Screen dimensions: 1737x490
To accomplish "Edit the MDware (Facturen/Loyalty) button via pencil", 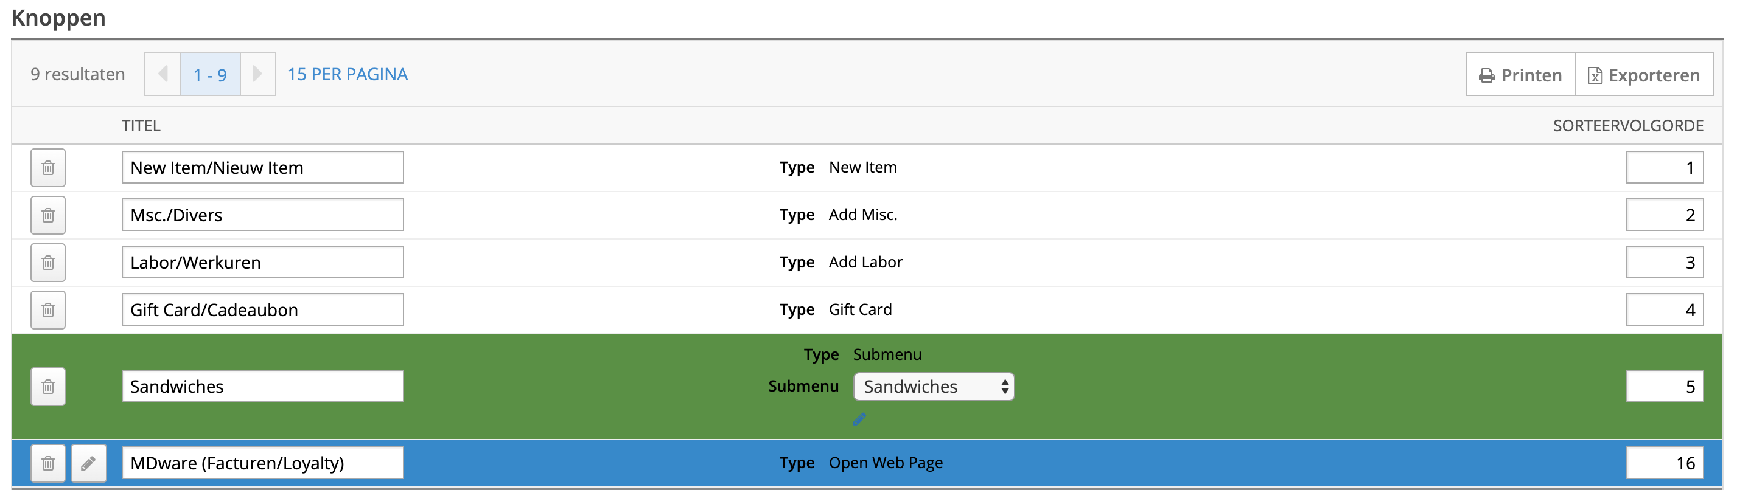I will pos(89,463).
